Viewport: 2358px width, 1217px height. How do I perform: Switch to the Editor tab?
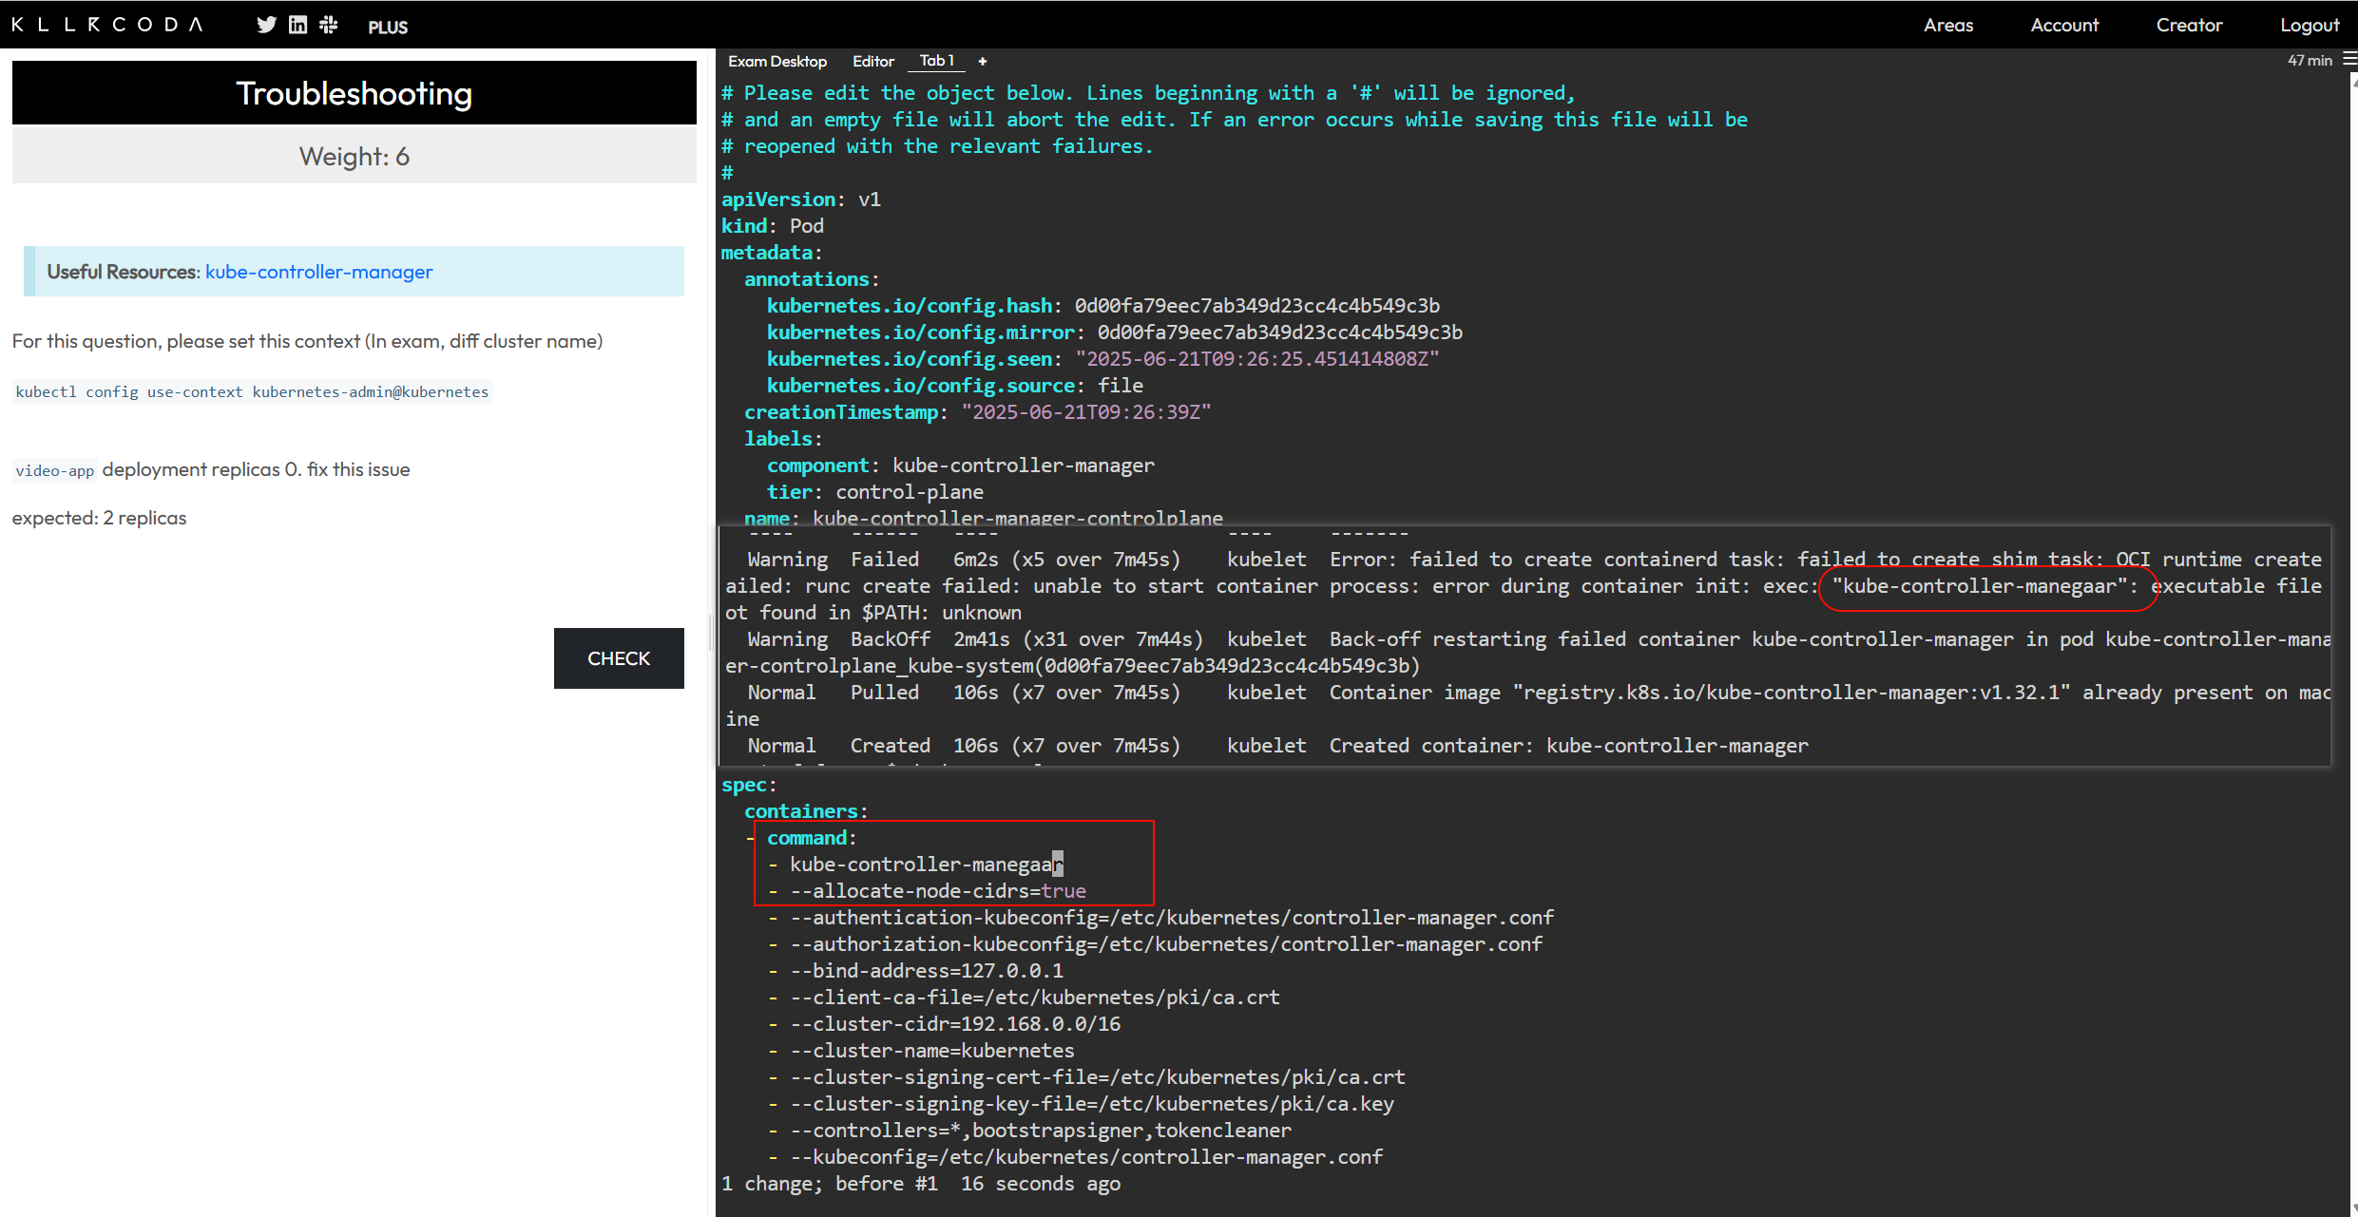tap(872, 62)
